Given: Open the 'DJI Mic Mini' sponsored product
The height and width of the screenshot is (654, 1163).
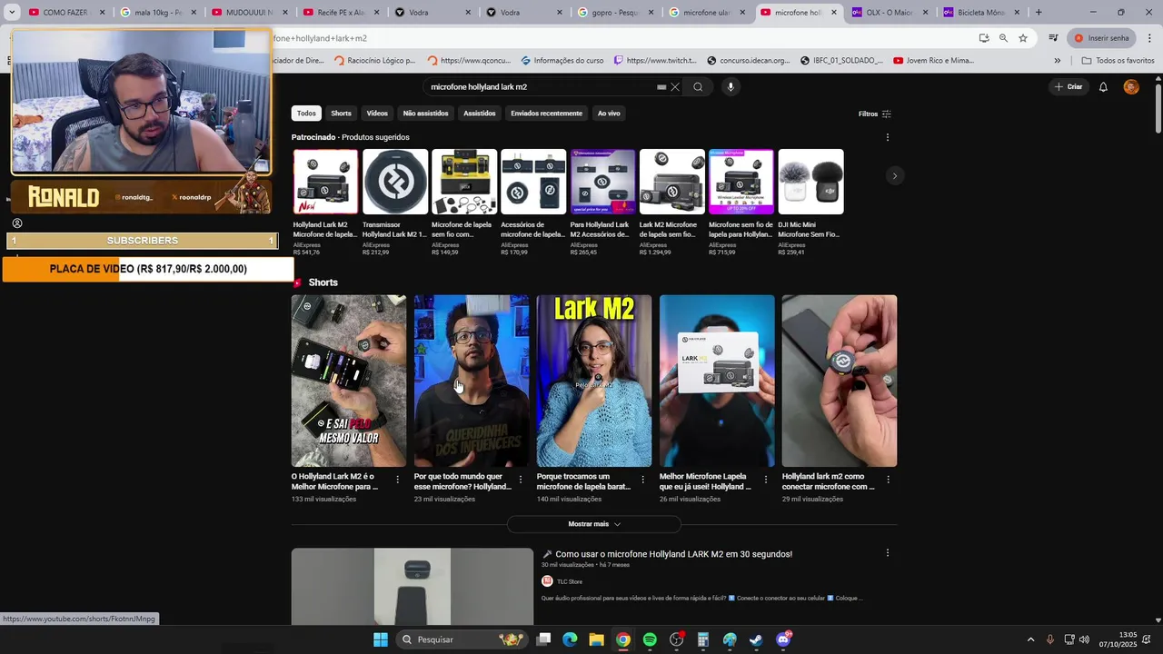Looking at the screenshot, I should coord(810,202).
